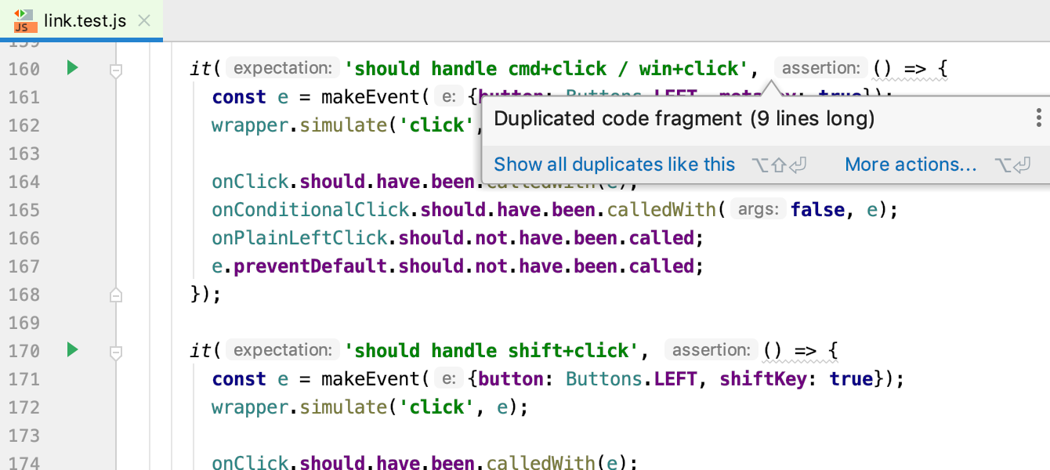
Task: Select the link.test.js tab
Action: 85,21
